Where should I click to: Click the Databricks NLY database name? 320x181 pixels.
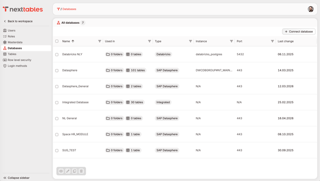click(x=72, y=54)
